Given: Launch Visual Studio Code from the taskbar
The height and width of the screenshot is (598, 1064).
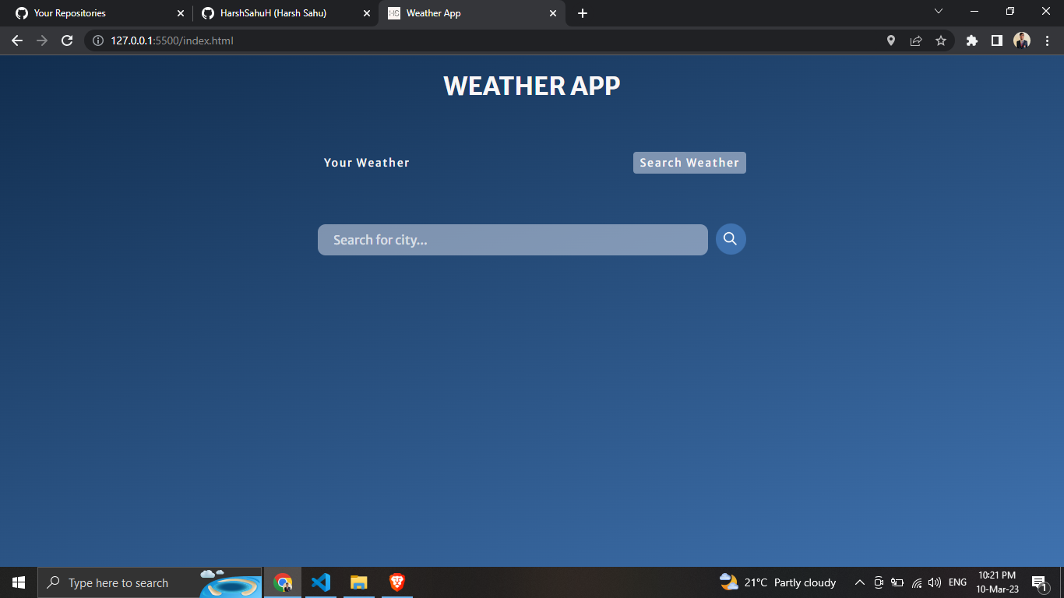Looking at the screenshot, I should [320, 582].
